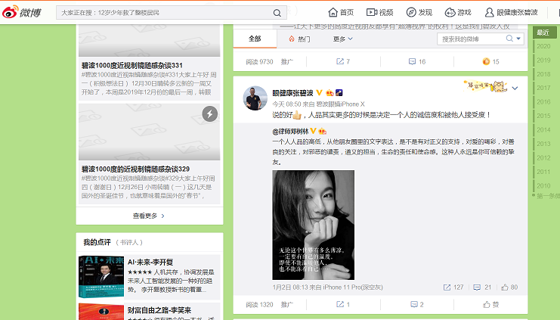This screenshot has height=320, width=560.
Task: Toggle like on original post 80
Action: [509, 287]
